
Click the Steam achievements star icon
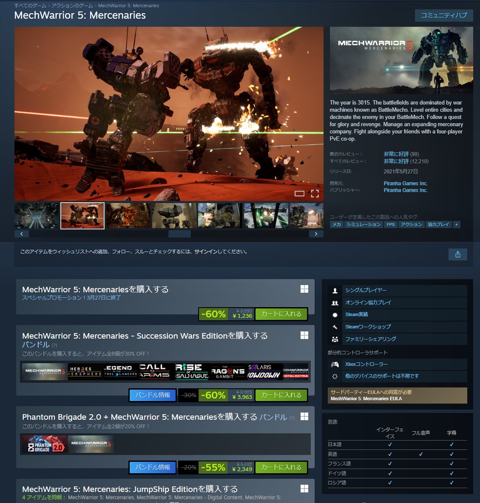(x=335, y=315)
